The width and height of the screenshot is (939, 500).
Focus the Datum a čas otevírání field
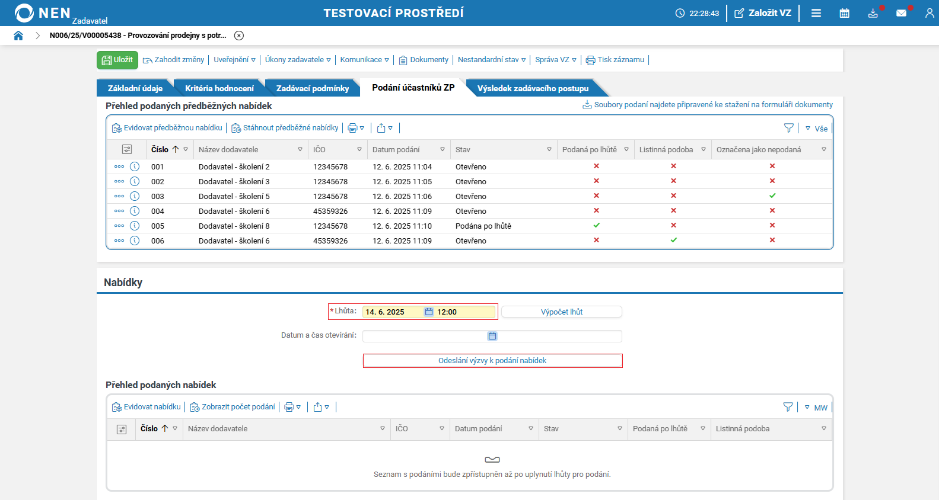(x=492, y=336)
